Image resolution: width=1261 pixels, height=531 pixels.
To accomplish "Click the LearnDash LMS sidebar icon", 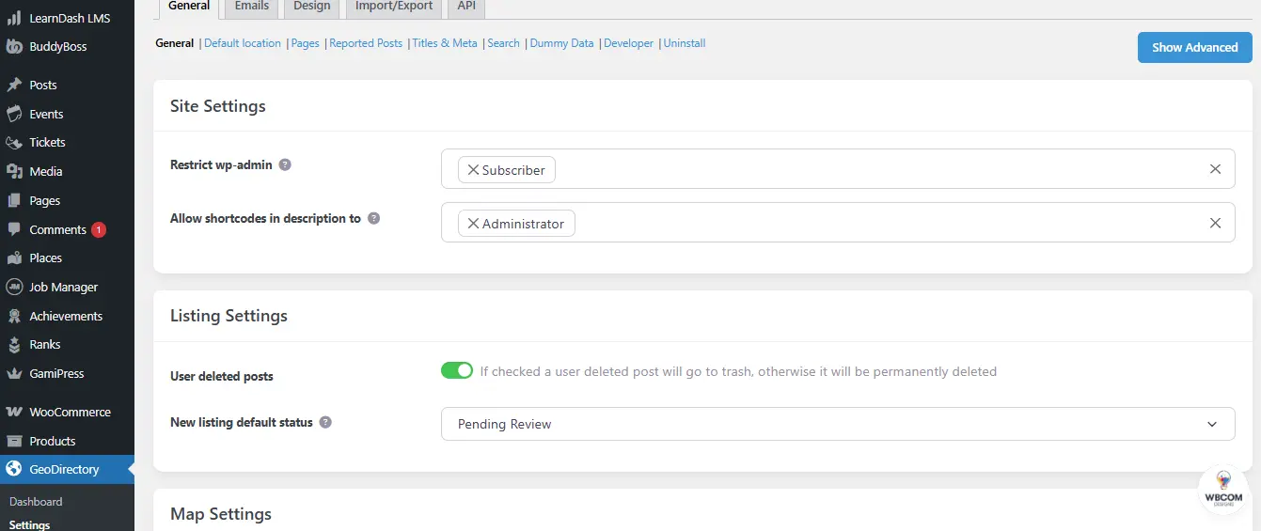I will click(x=14, y=18).
